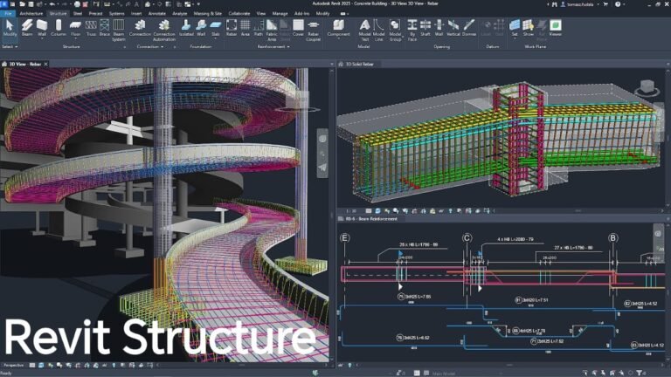The width and height of the screenshot is (671, 377).
Task: Choose the Foundation panel Wall tool
Action: click(x=201, y=28)
